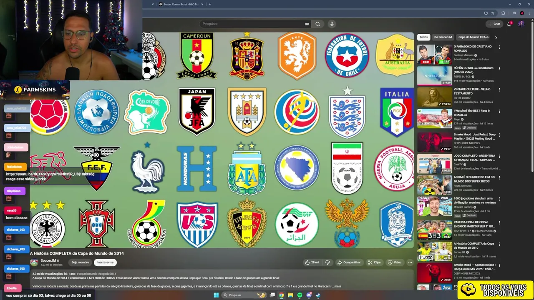Start voice search with the microphone icon
This screenshot has width=534, height=300.
(x=332, y=24)
